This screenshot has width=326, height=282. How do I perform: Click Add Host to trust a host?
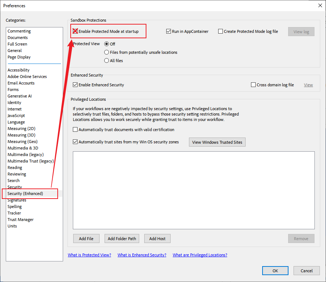point(157,238)
